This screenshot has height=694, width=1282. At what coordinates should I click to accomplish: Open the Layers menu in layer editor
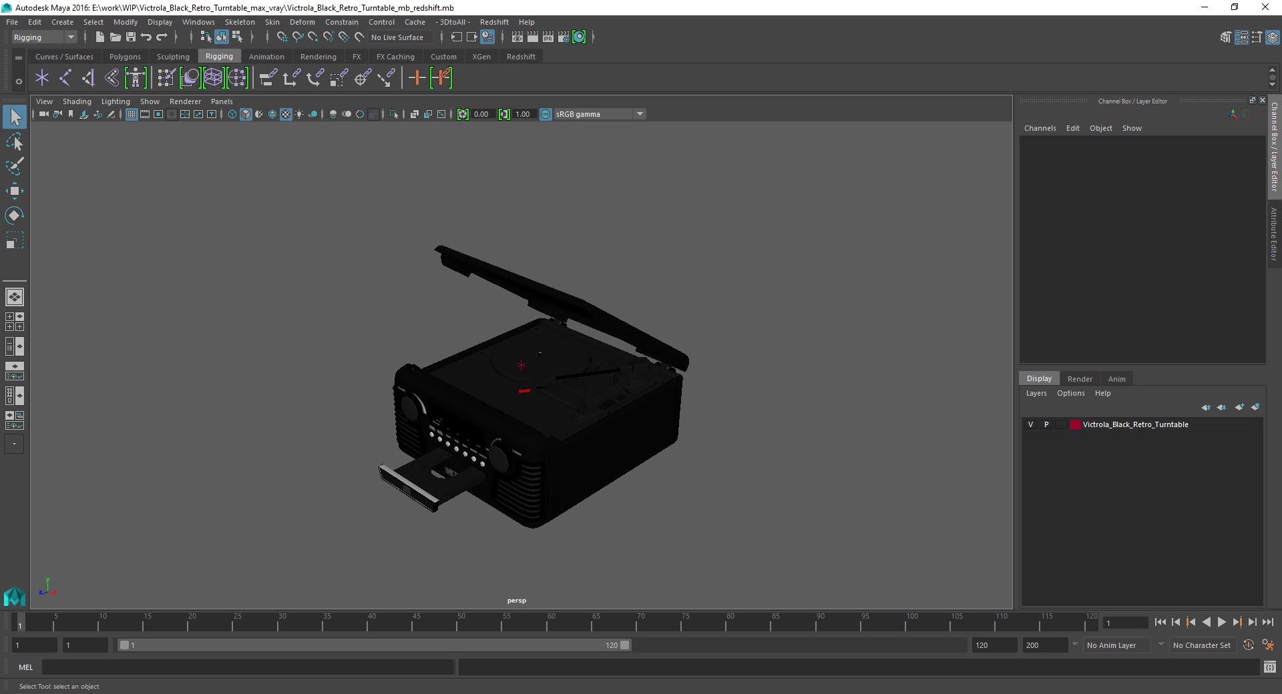1036,393
